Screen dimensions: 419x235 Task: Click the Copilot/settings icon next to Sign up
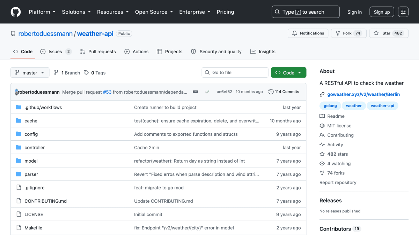point(403,12)
